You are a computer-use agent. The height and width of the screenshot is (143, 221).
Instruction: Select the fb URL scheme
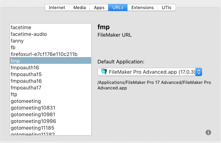[51, 47]
